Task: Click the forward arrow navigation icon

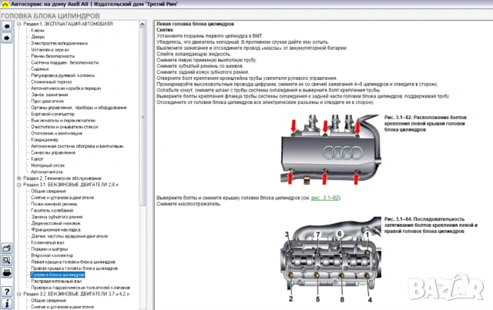Action: click(7, 38)
